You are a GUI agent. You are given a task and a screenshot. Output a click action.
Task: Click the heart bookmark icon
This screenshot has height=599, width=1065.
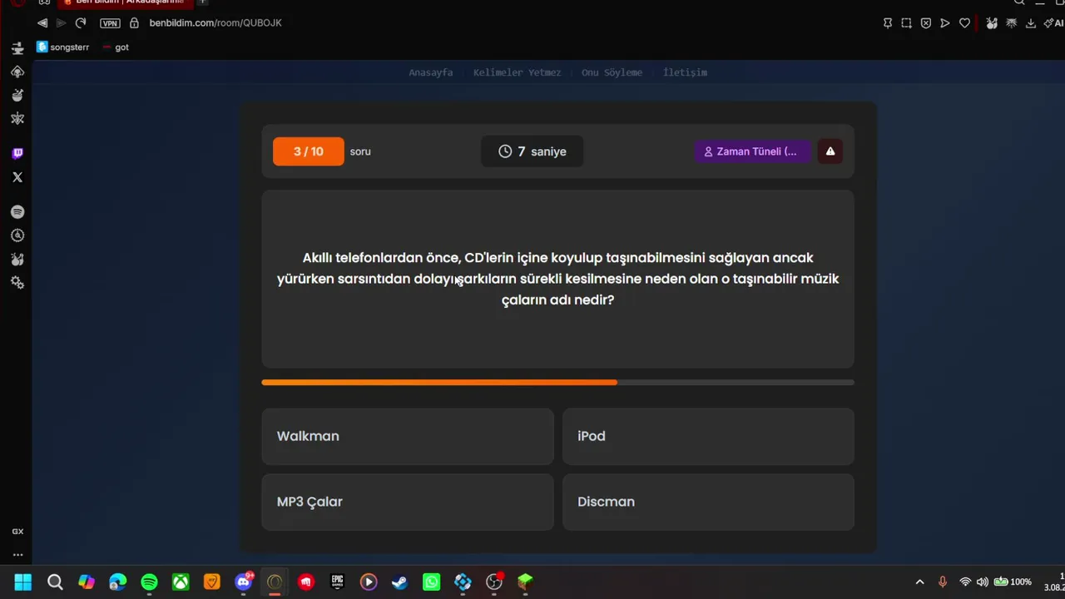click(x=964, y=23)
